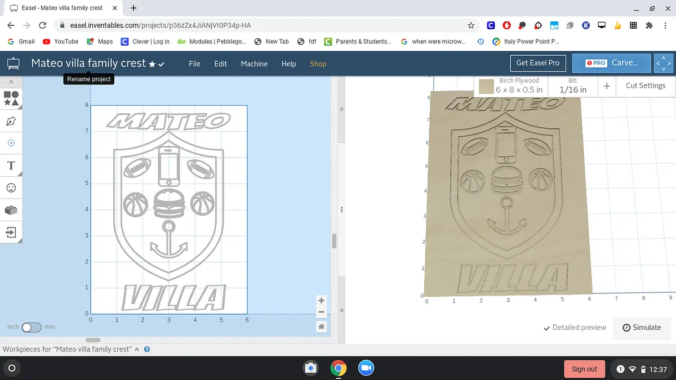The width and height of the screenshot is (676, 380).
Task: Open the Bit 1/16 in selector
Action: (572, 86)
